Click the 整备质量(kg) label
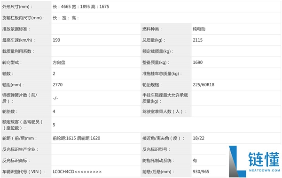 click(156, 62)
